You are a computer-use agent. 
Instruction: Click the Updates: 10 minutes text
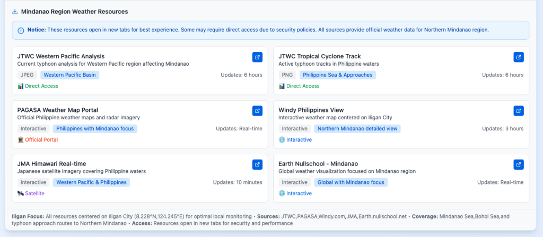tap(238, 182)
